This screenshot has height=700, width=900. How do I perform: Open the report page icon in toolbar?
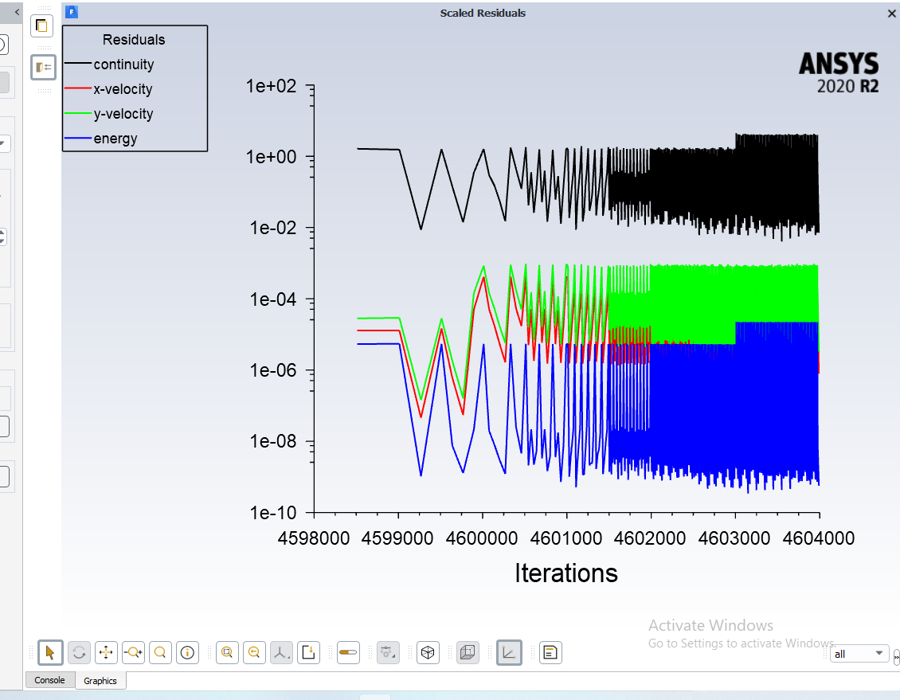point(550,653)
